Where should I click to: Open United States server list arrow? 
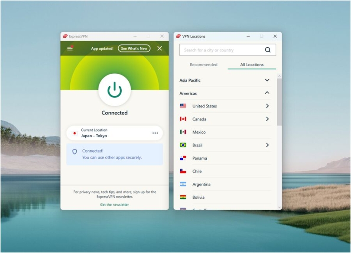click(267, 106)
